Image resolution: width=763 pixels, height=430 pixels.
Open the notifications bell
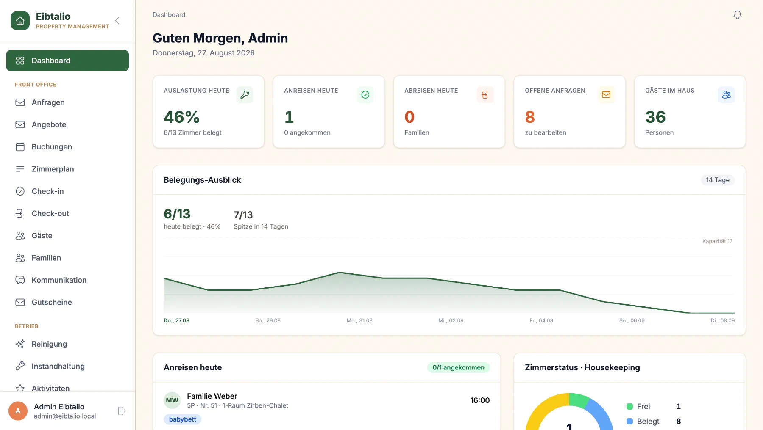(x=738, y=15)
